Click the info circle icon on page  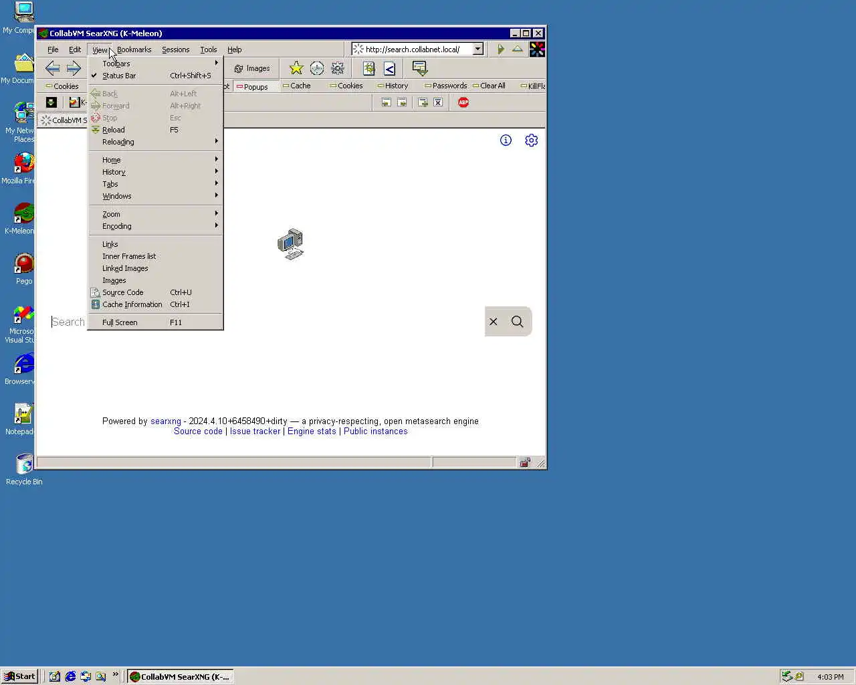(x=506, y=140)
